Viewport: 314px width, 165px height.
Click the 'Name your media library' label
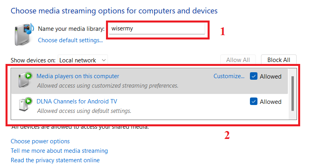(x=71, y=29)
